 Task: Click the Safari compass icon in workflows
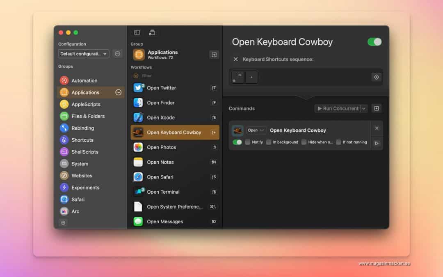[x=138, y=177]
